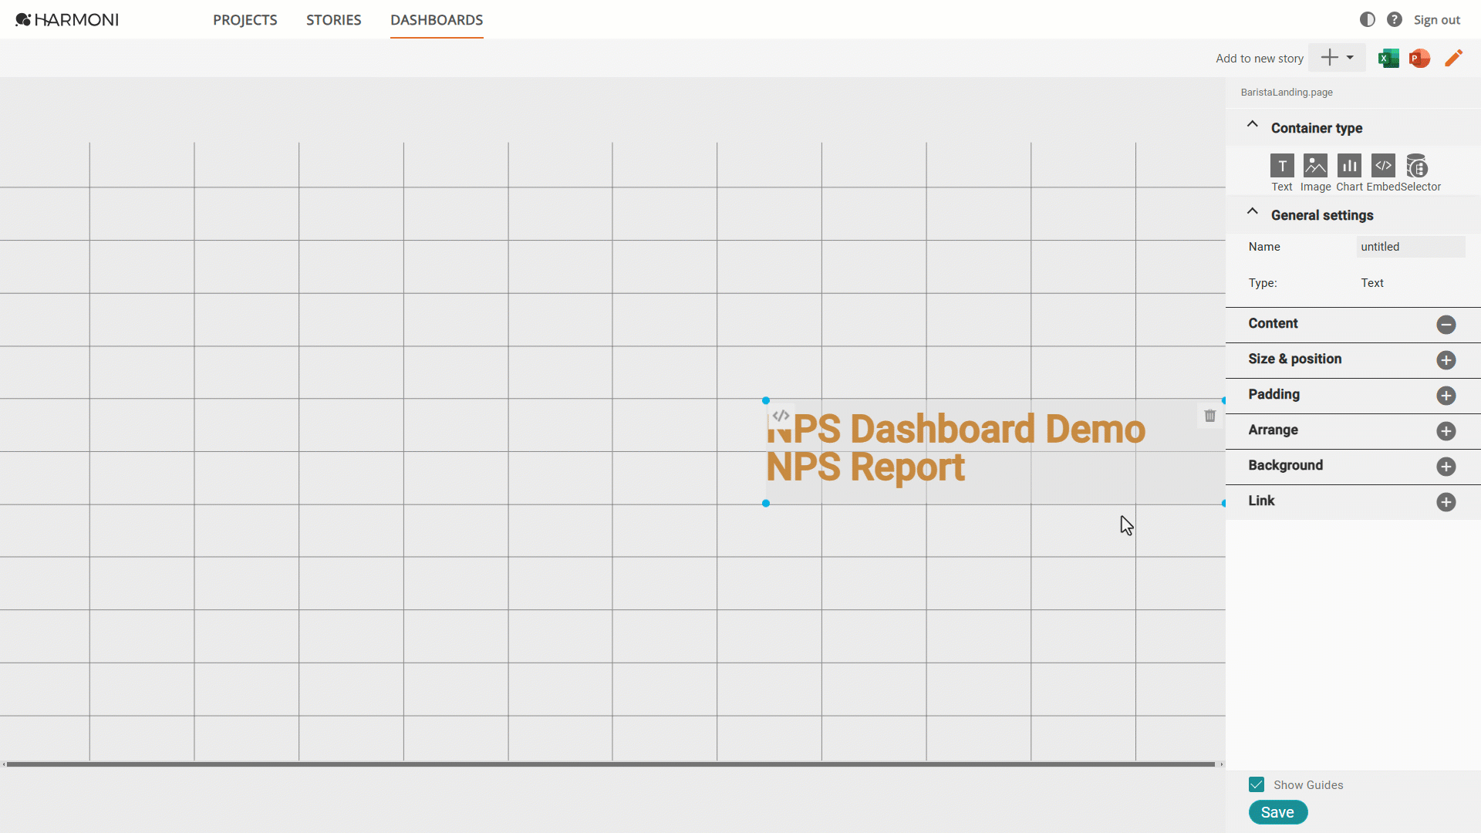Image resolution: width=1481 pixels, height=833 pixels.
Task: Uncheck the Show Guides checkbox
Action: (x=1257, y=784)
